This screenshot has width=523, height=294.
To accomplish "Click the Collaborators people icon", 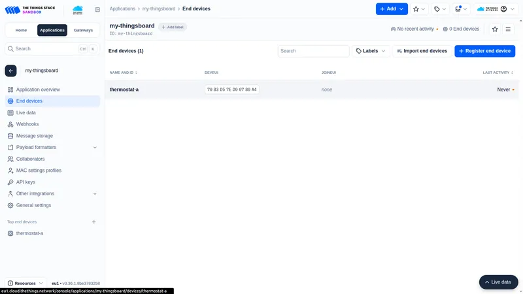I will (x=10, y=159).
